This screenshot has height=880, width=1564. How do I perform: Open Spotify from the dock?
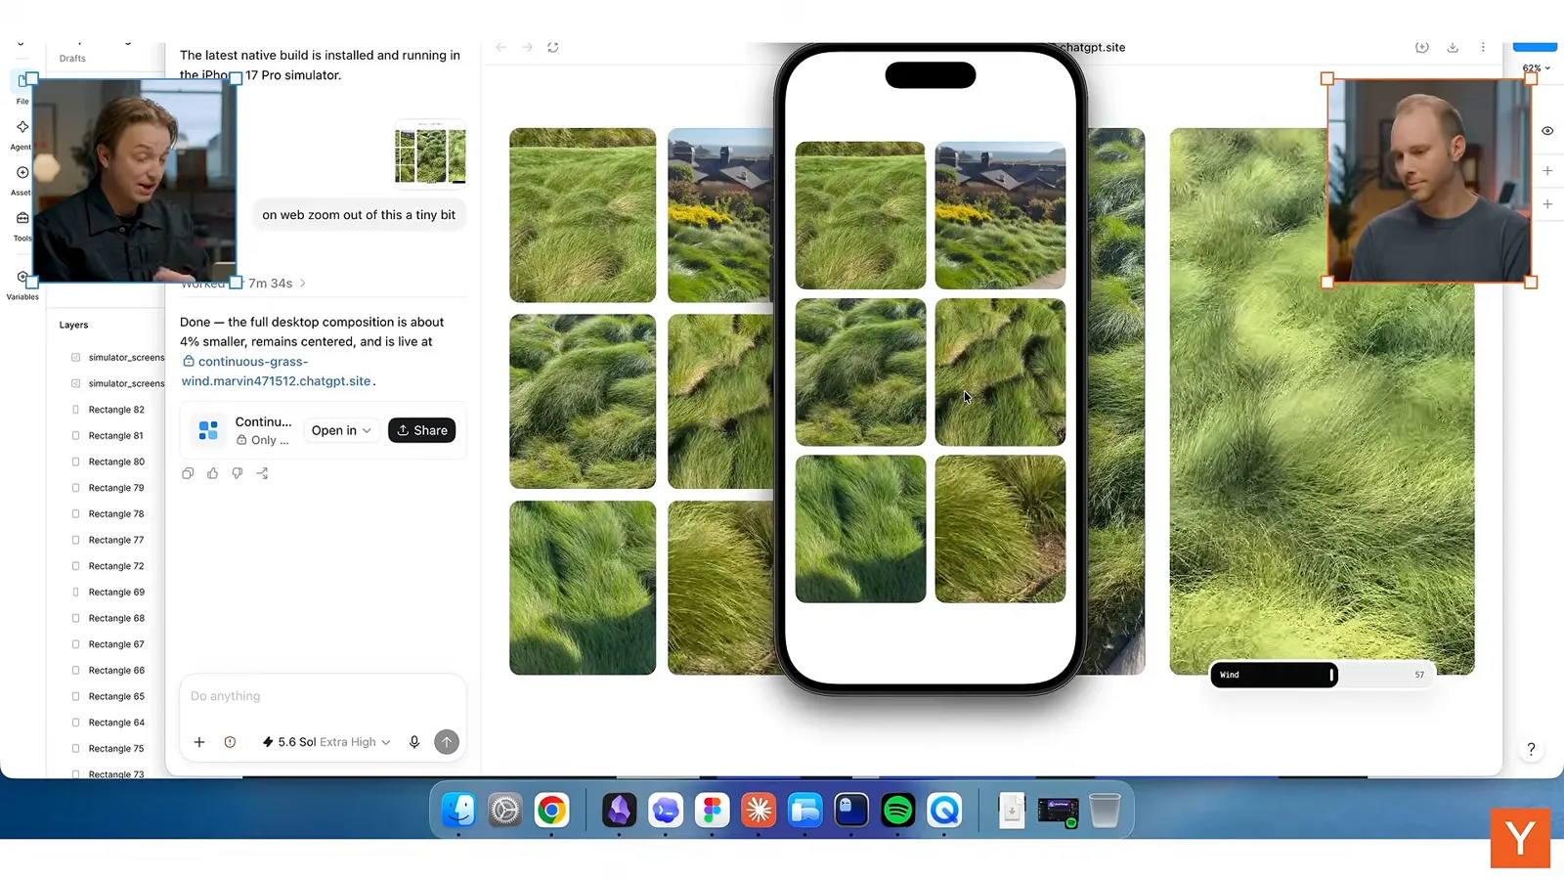tap(897, 810)
